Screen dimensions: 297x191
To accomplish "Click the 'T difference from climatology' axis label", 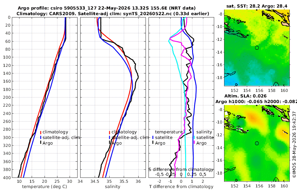I will tap(181, 187).
